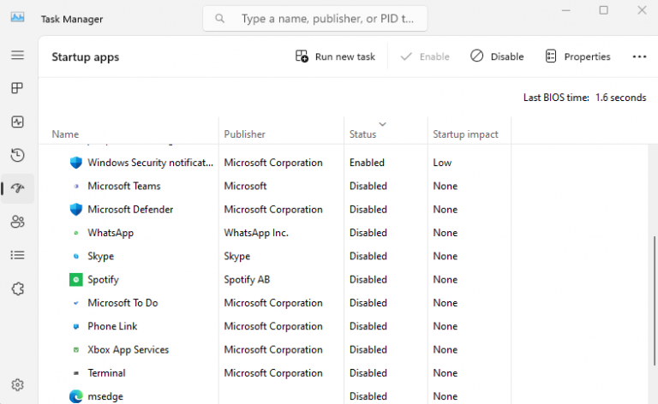Select the msedge entry
658x404 pixels.
click(105, 396)
